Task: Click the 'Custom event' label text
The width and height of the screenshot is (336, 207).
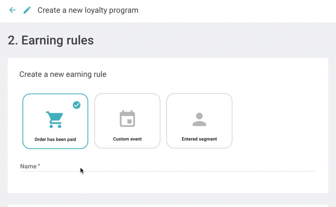Action: (127, 139)
